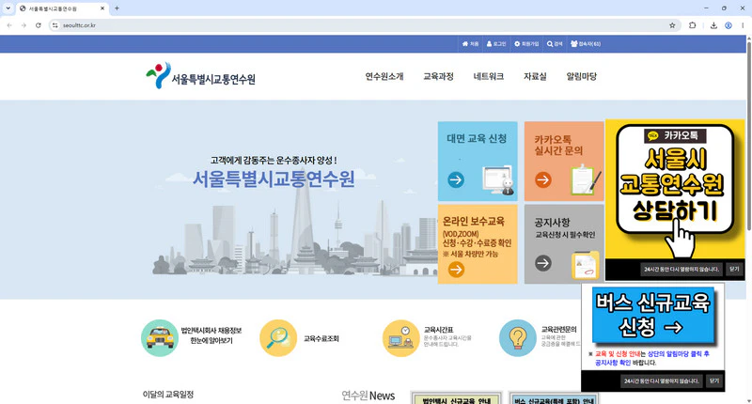Open the 교육시간표 text link
This screenshot has height=404, width=752.
tap(438, 330)
